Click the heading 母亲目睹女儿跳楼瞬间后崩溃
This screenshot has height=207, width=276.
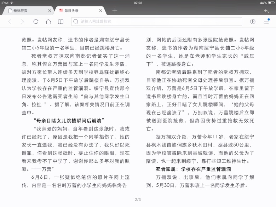tap(69, 121)
